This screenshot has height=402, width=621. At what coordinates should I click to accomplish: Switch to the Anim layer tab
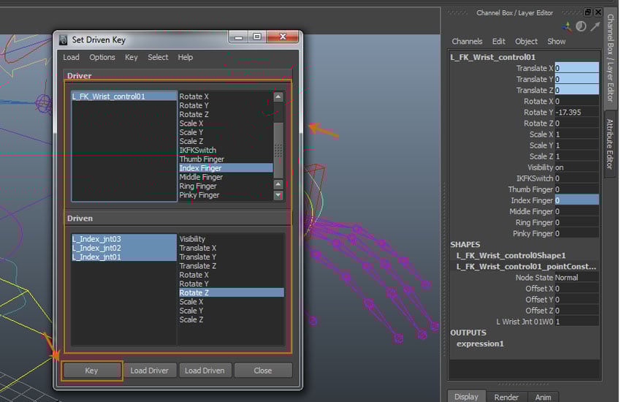[543, 397]
